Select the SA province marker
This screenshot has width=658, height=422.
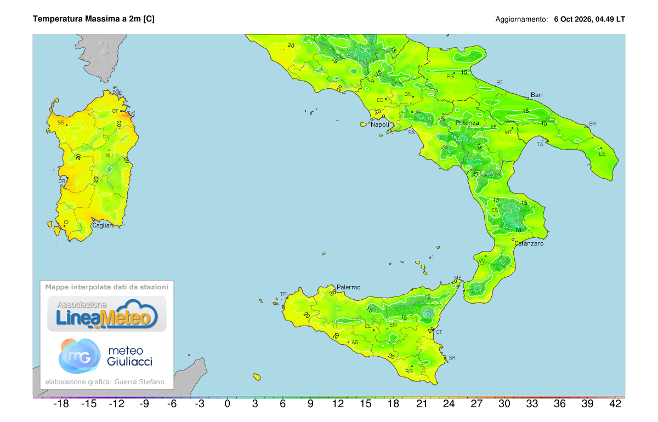tap(410, 133)
